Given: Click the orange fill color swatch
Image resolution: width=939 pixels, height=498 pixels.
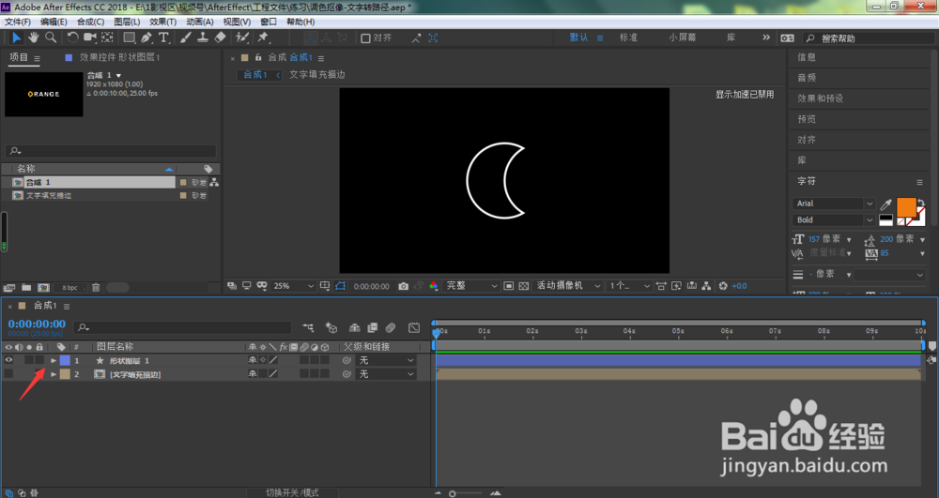Looking at the screenshot, I should [x=906, y=207].
